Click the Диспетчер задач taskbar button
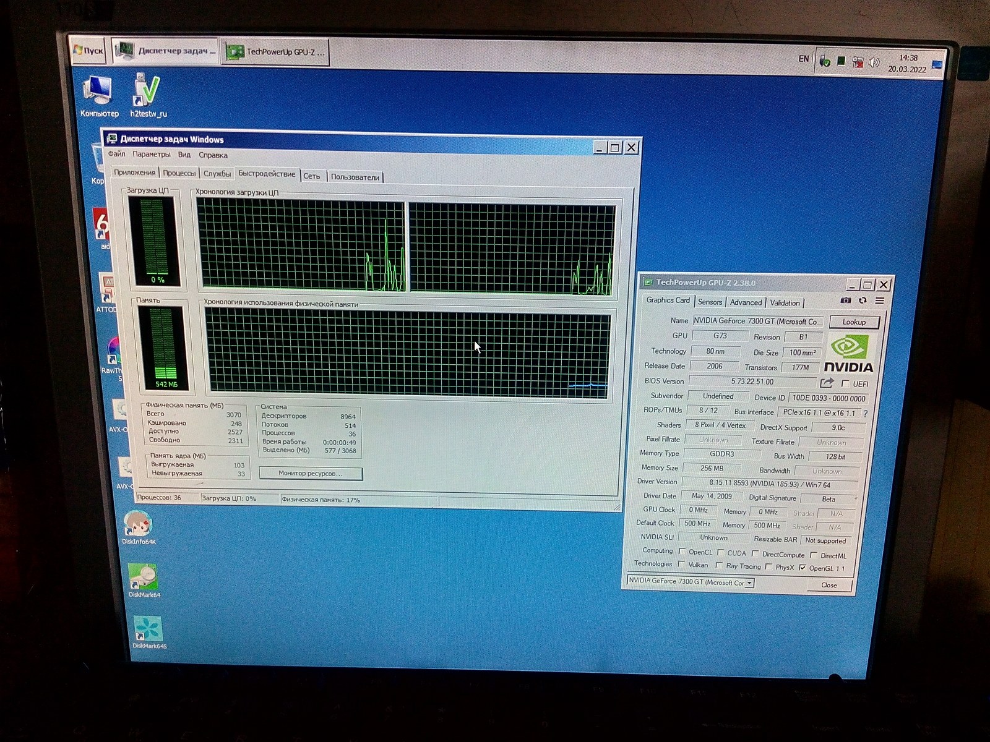Image resolution: width=990 pixels, height=742 pixels. pyautogui.click(x=166, y=51)
